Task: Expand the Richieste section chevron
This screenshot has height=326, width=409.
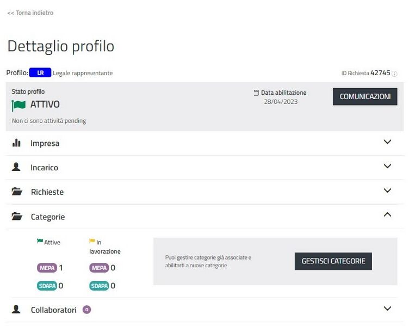Action: [387, 191]
